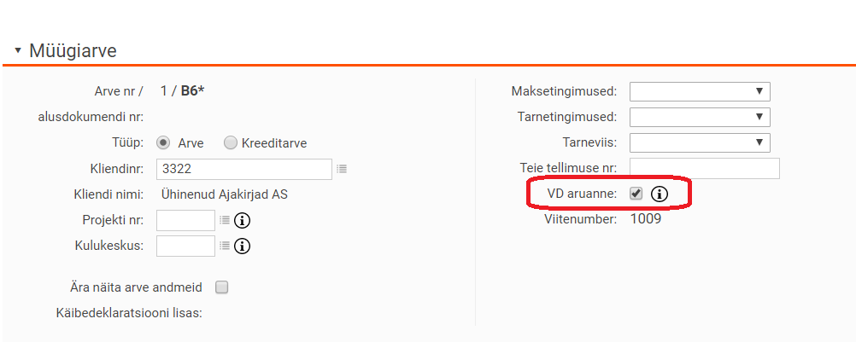Image resolution: width=856 pixels, height=342 pixels.
Task: Select the Kreeditarve radio button
Action: click(x=231, y=143)
